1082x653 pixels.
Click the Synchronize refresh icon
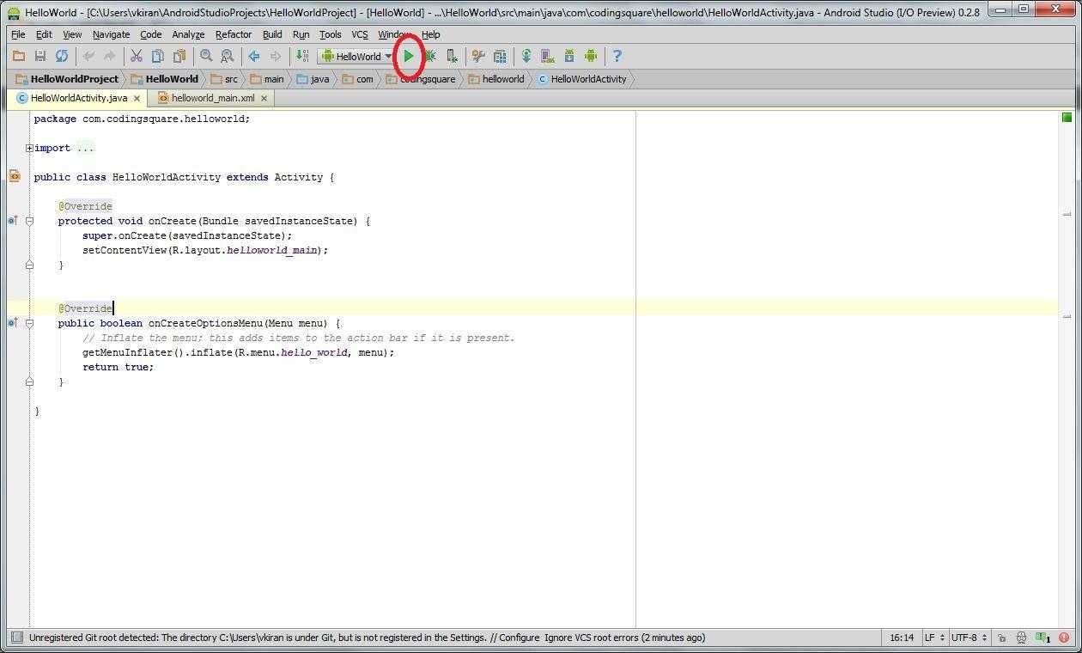(x=62, y=56)
